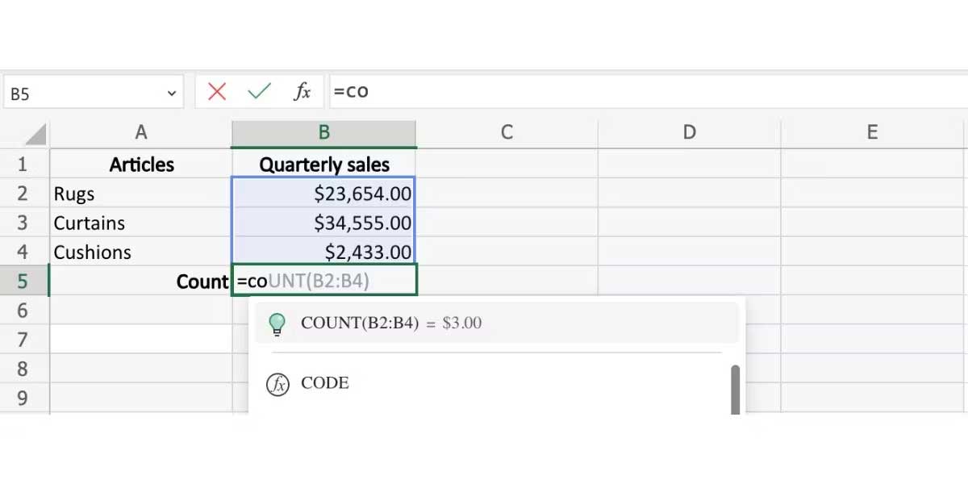Screen dimensions: 968x484
Task: Select the Rugs cell
Action: pos(141,194)
